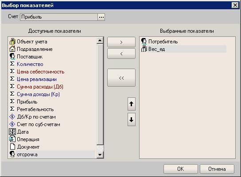Screen dimensions: 241x177
Task: Open the Счет selector ellipsis button
Action: pyautogui.click(x=101, y=17)
